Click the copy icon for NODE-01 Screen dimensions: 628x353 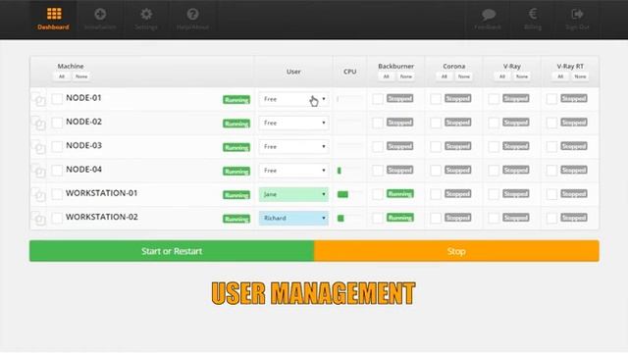[39, 99]
